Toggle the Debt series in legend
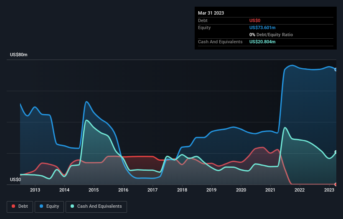 click(20, 207)
